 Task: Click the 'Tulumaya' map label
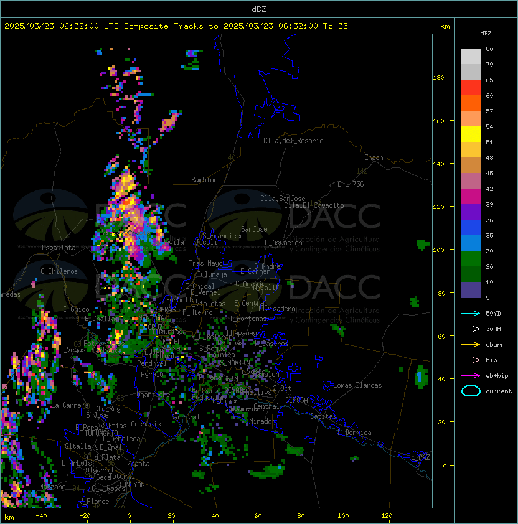tap(212, 274)
